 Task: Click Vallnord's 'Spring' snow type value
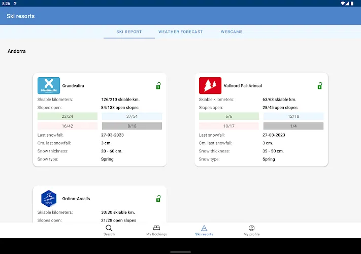[x=269, y=159]
